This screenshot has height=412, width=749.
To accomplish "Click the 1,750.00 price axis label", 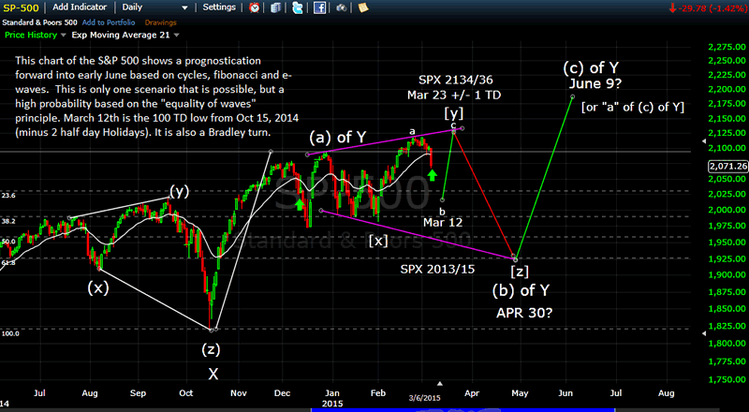I will click(727, 379).
